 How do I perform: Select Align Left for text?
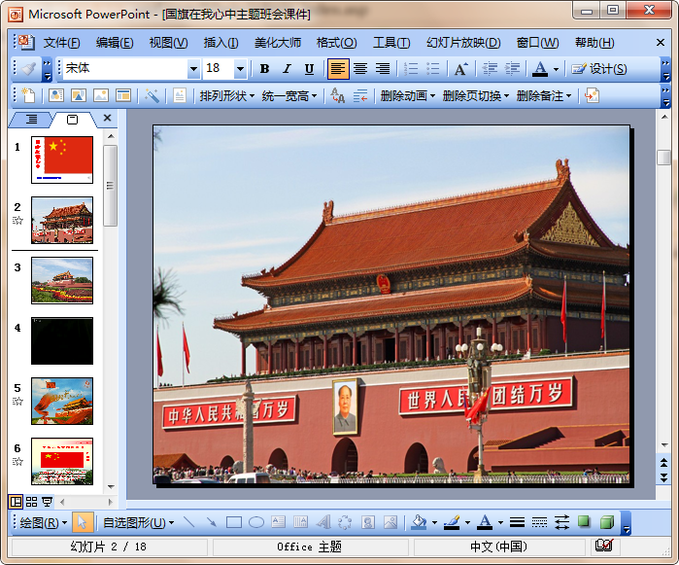[x=338, y=69]
